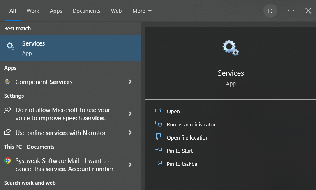This screenshot has width=316, height=190.
Task: Choose Pin to Start
Action: pos(180,151)
